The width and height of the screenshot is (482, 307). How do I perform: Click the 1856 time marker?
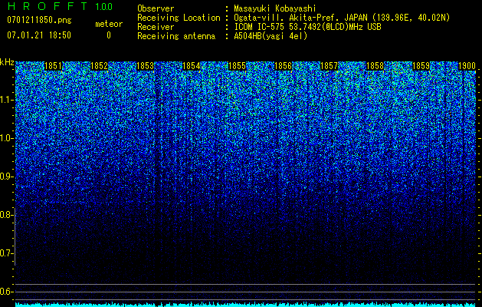283,66
